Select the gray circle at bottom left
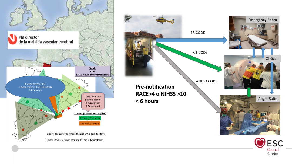 pos(15,148)
